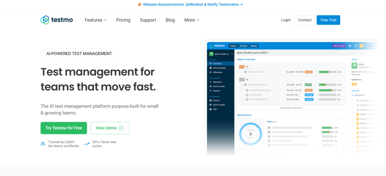Image resolution: width=386 pixels, height=176 pixels.
Task: Click the people icon beside Trusted by 2,000+
Action: [x=43, y=144]
